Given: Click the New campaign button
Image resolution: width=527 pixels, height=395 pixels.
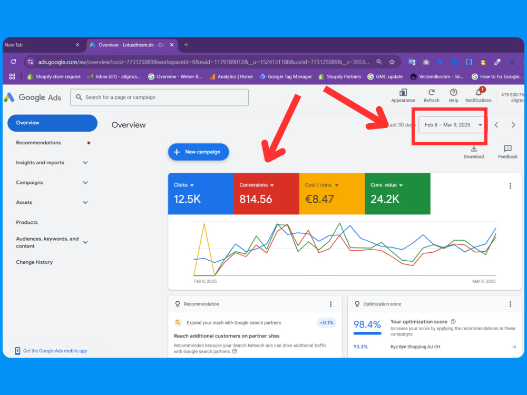Looking at the screenshot, I should 198,152.
